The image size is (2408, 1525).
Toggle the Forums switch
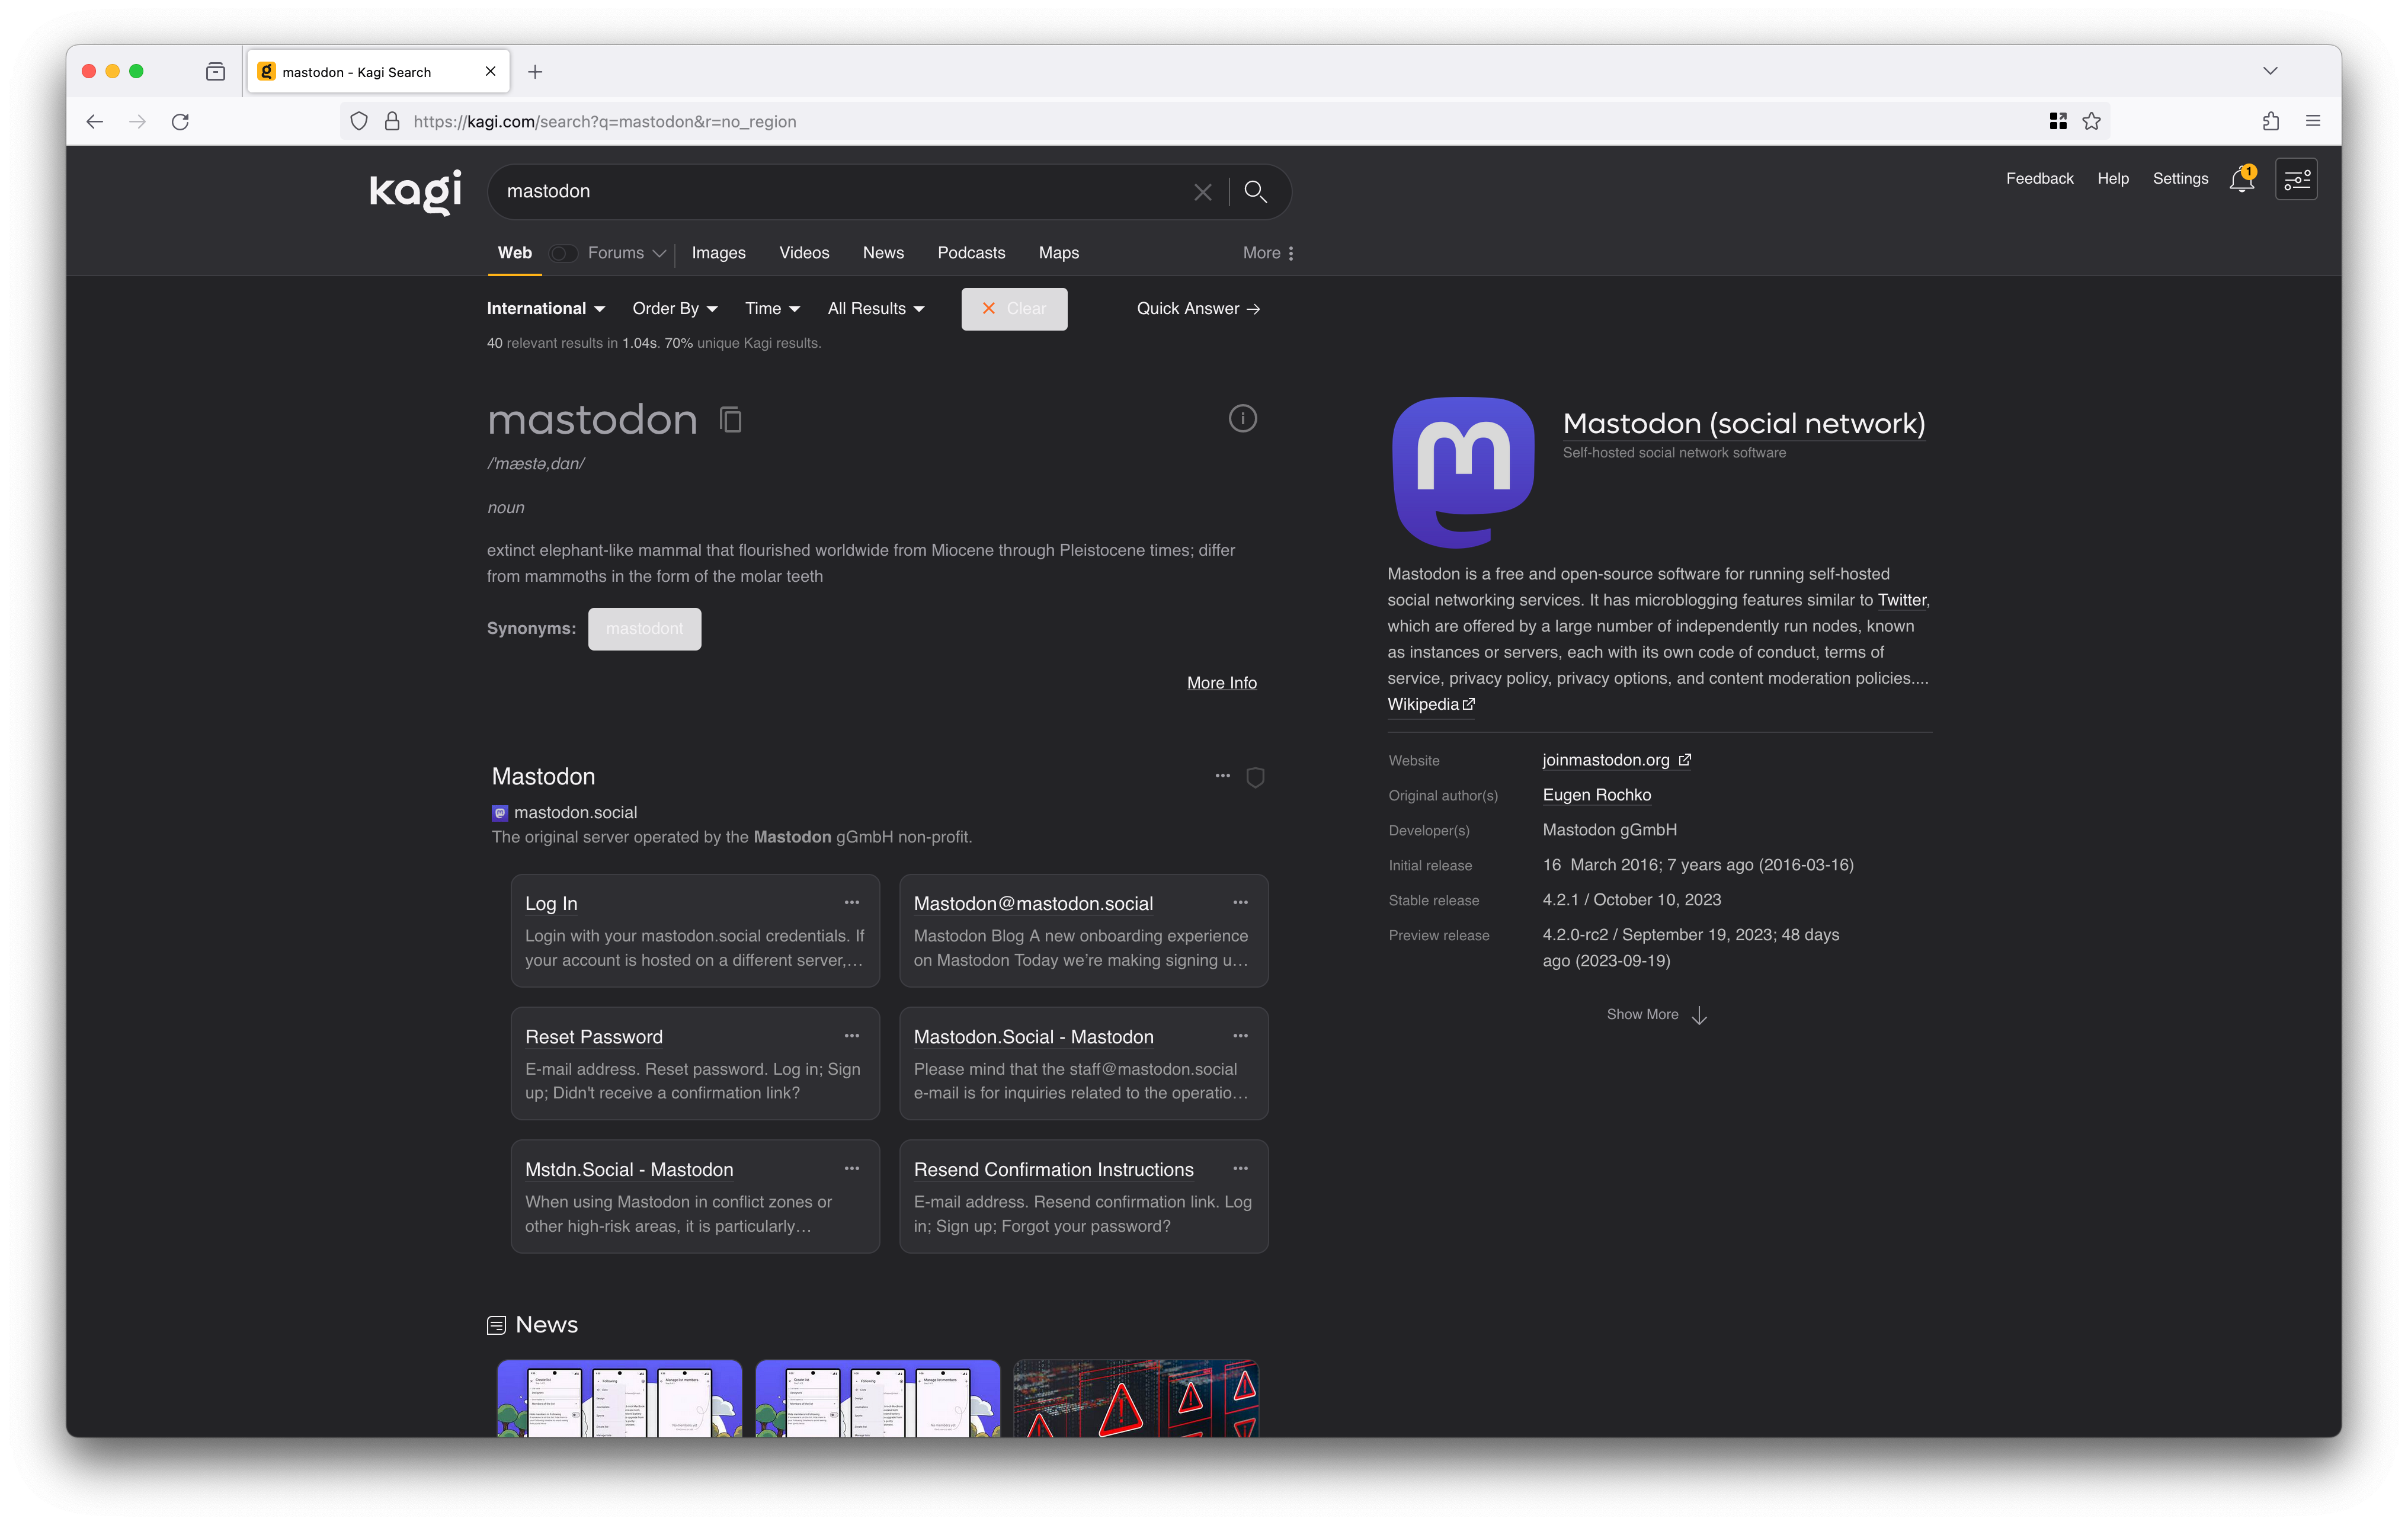click(563, 254)
